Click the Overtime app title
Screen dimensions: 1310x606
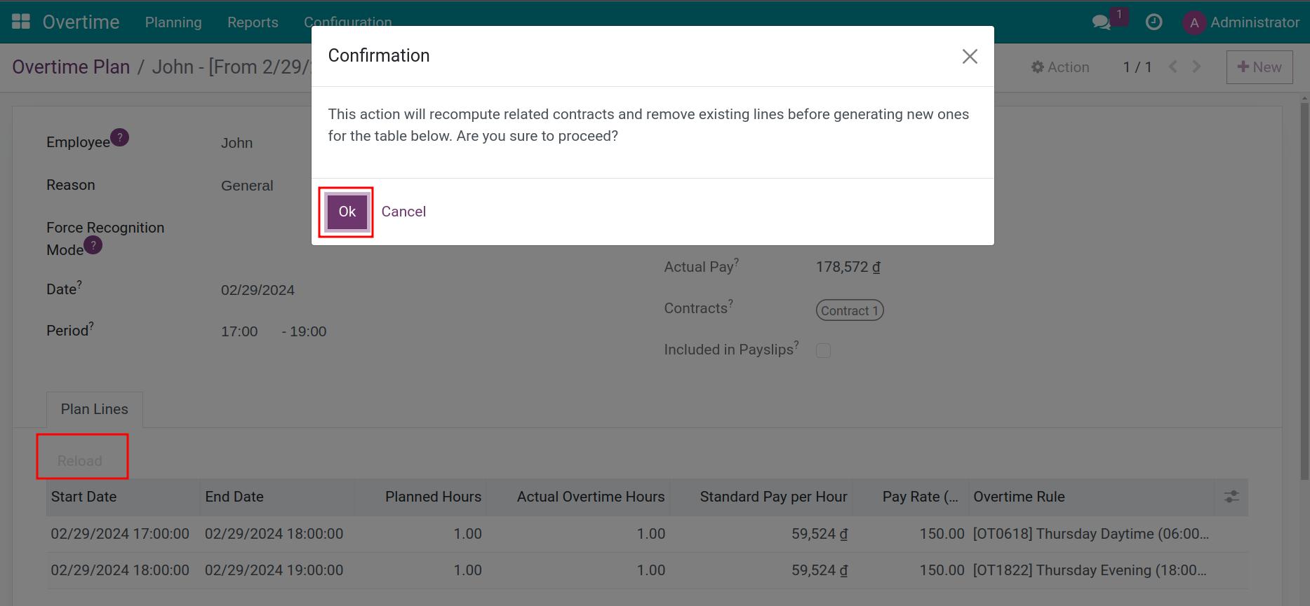click(81, 22)
